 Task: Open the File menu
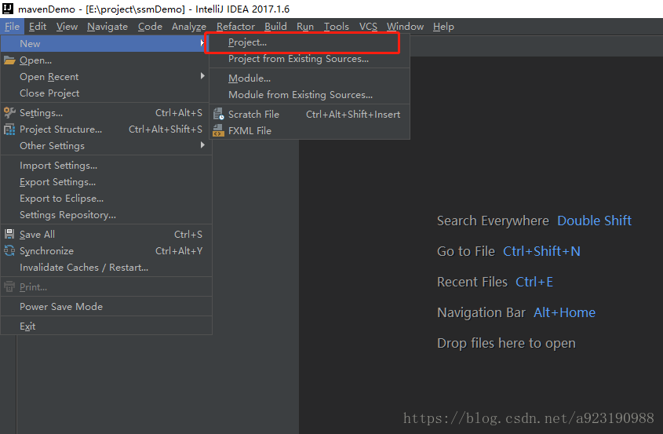pyautogui.click(x=12, y=27)
